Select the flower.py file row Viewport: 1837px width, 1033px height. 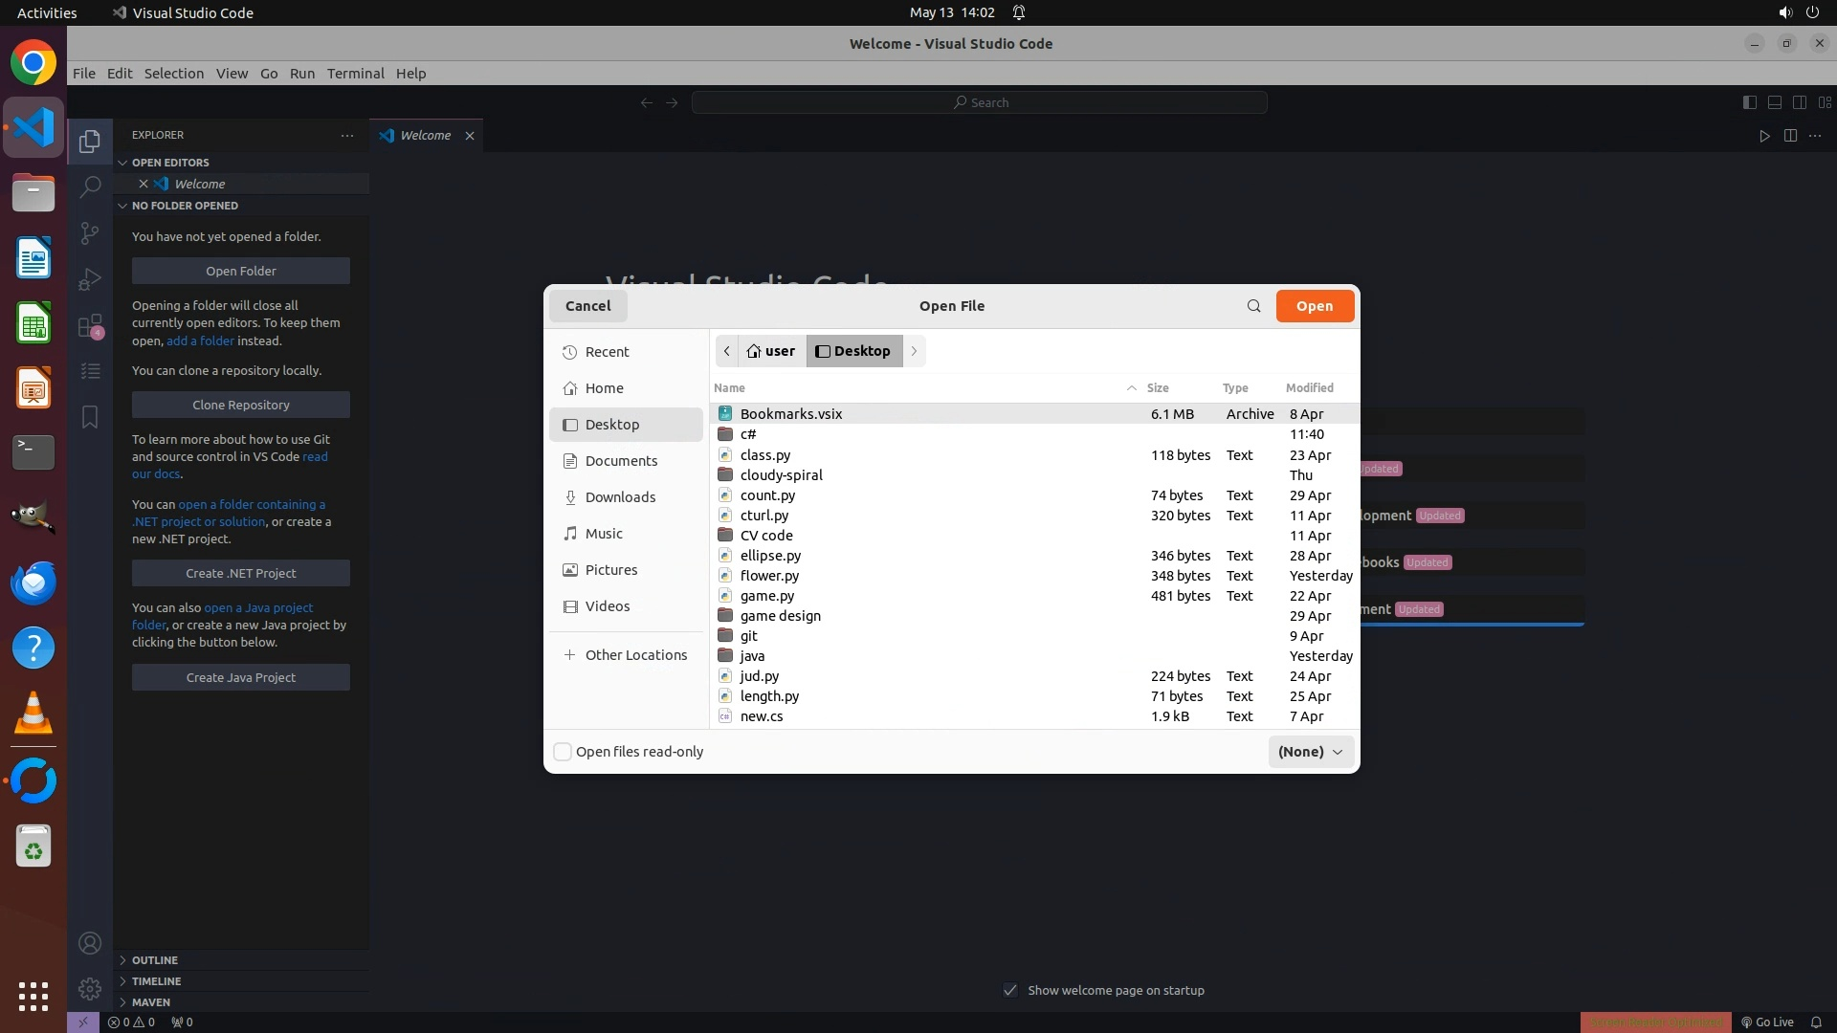tap(769, 576)
